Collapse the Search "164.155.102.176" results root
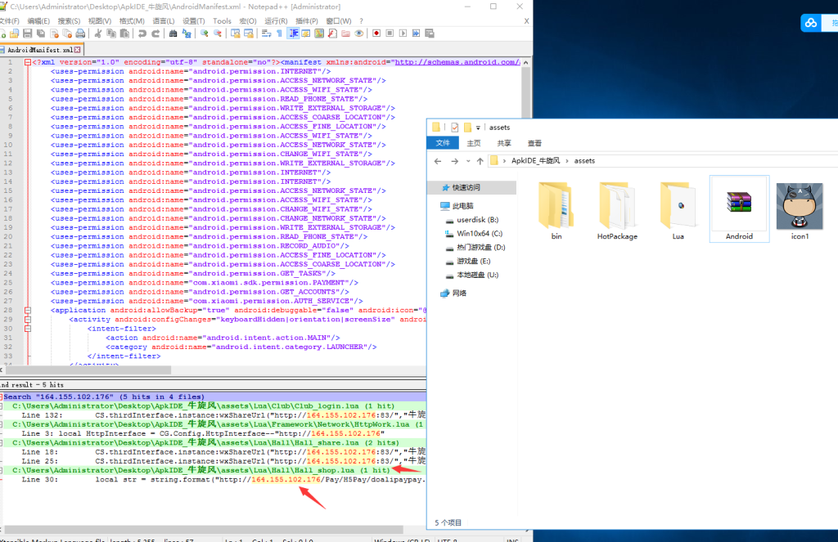Image resolution: width=838 pixels, height=542 pixels. pyautogui.click(x=2, y=396)
